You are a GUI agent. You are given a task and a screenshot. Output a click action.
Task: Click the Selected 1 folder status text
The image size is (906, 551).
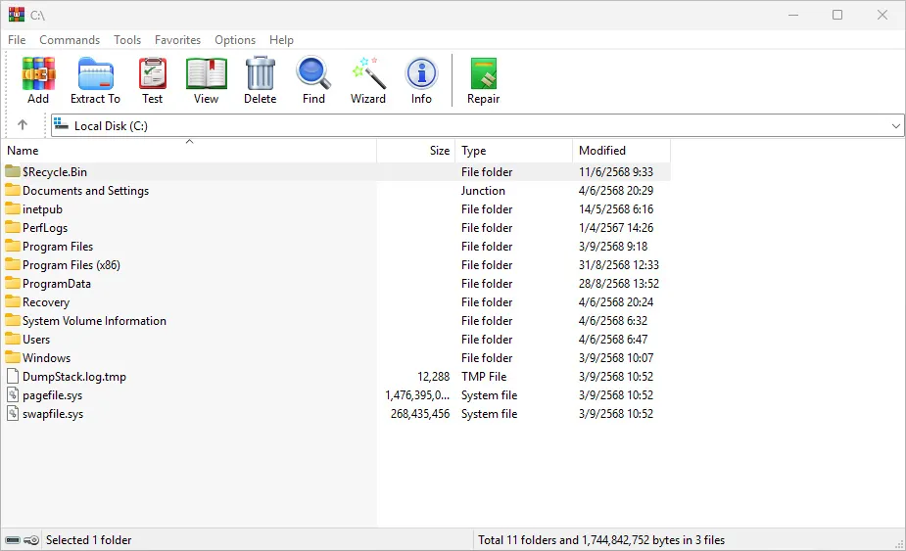click(88, 540)
